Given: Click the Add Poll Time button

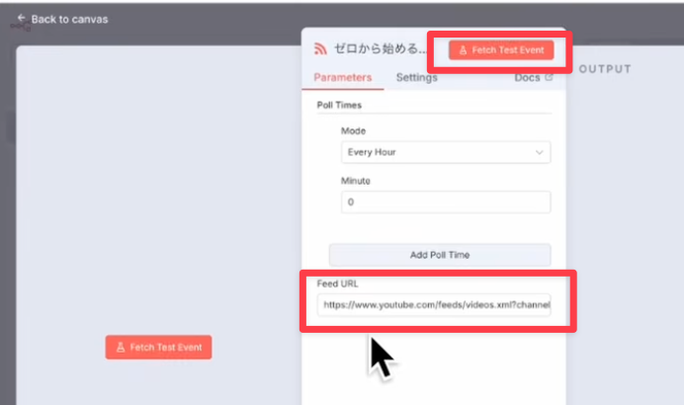Looking at the screenshot, I should pos(440,255).
